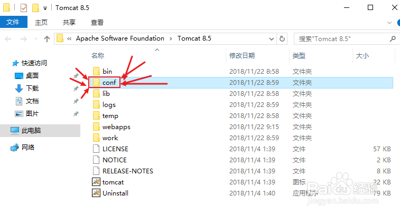The width and height of the screenshot is (400, 215).
Task: Open customize quick access toolbar dropdown
Action: (45, 8)
